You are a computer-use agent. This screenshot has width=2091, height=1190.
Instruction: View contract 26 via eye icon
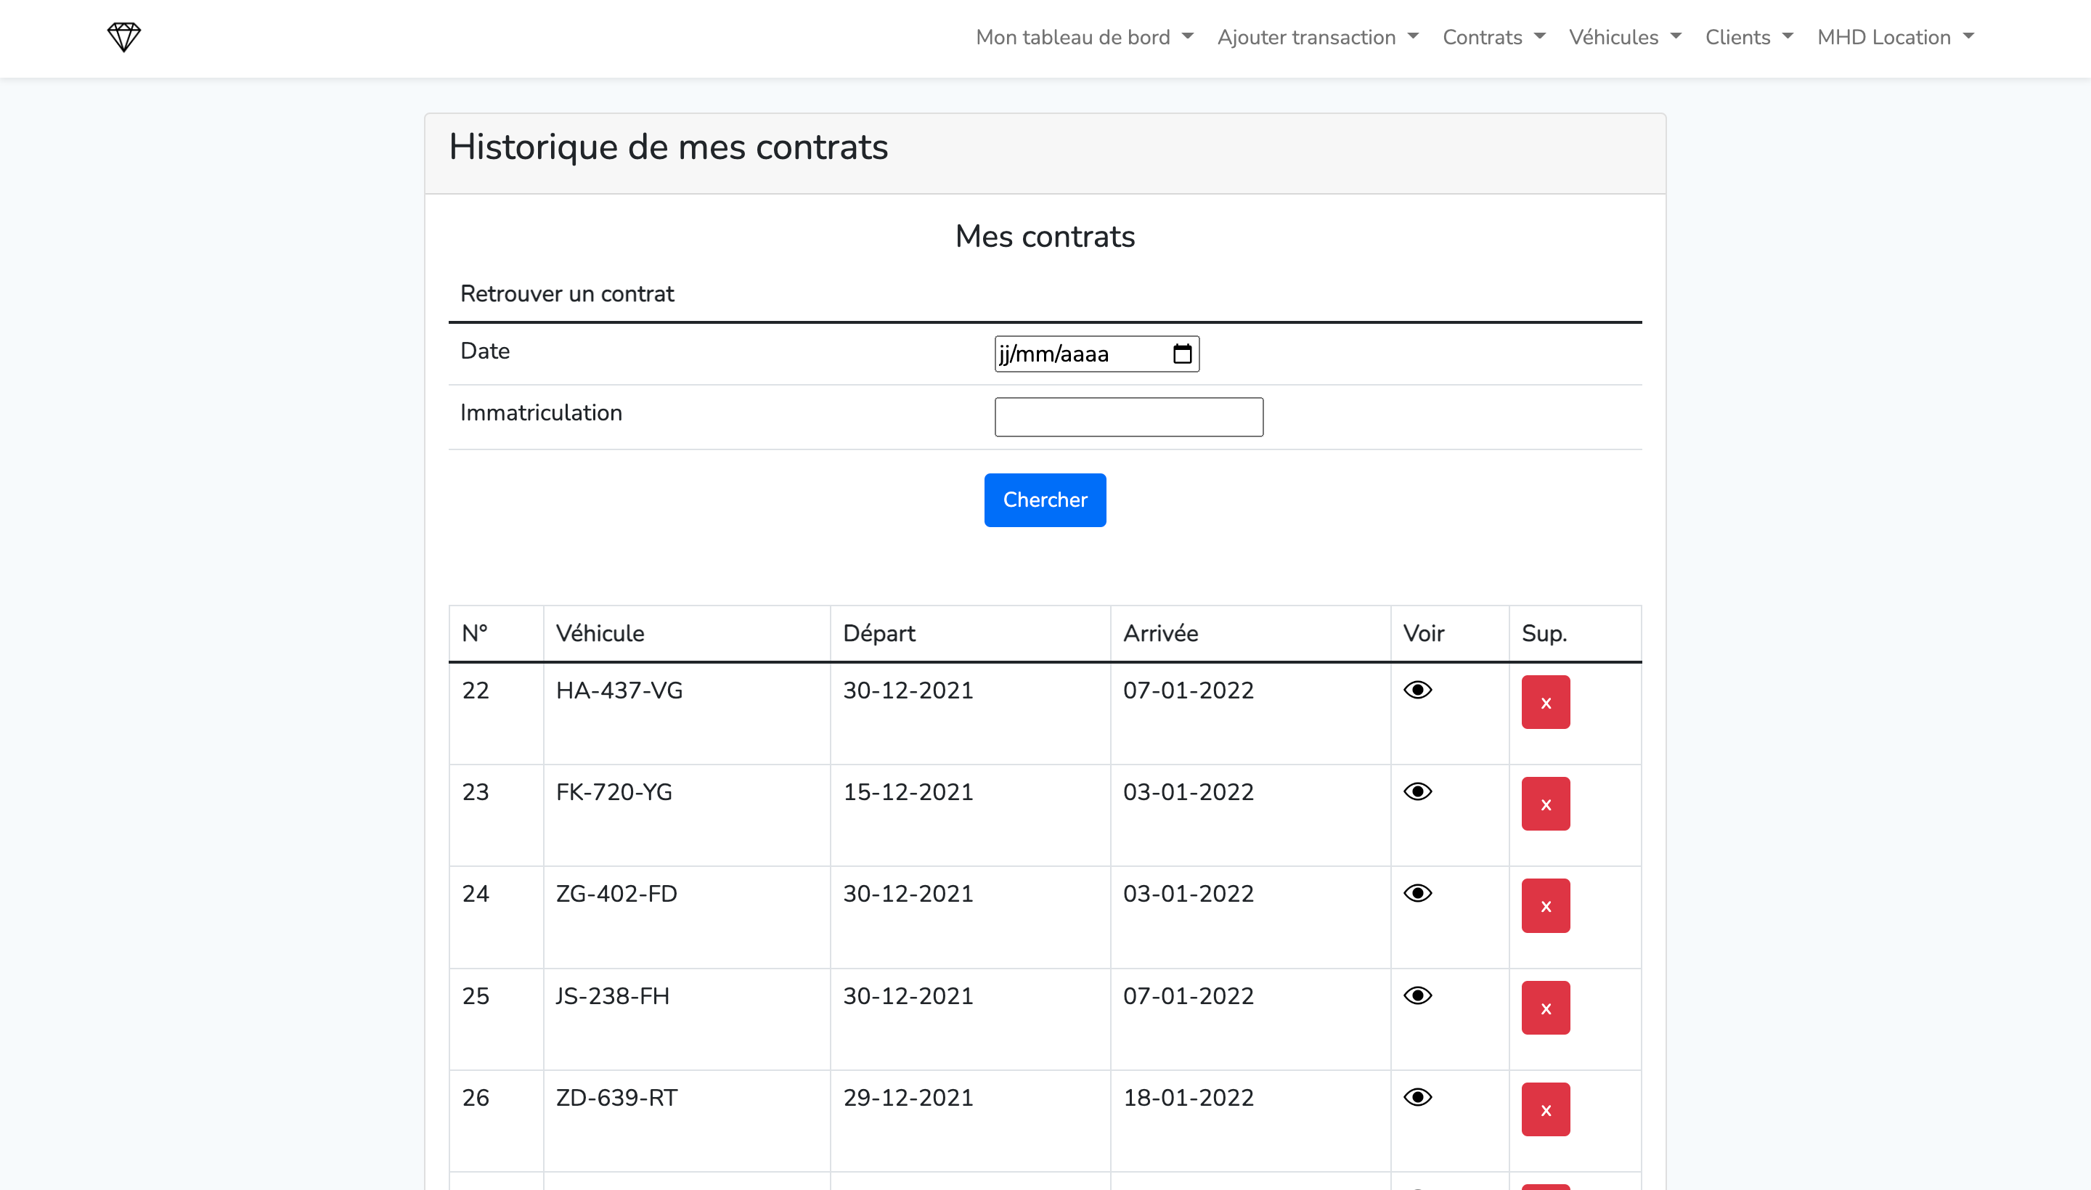(x=1418, y=1097)
